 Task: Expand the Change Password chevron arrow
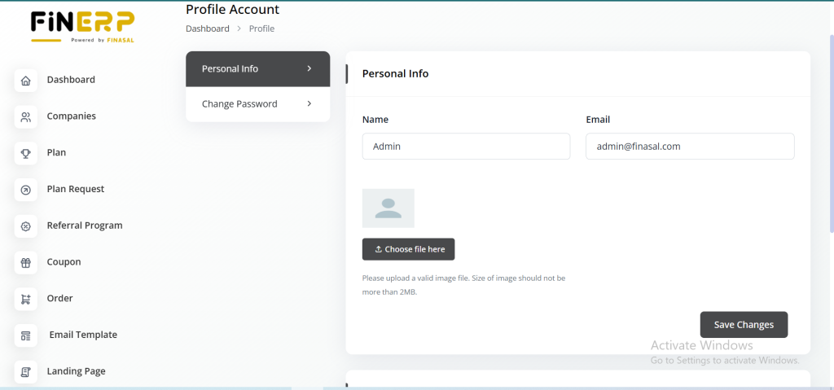[309, 103]
